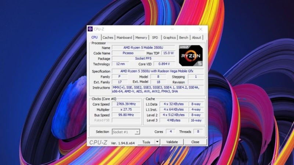Click the empty Rated FSB field

click(x=126, y=120)
